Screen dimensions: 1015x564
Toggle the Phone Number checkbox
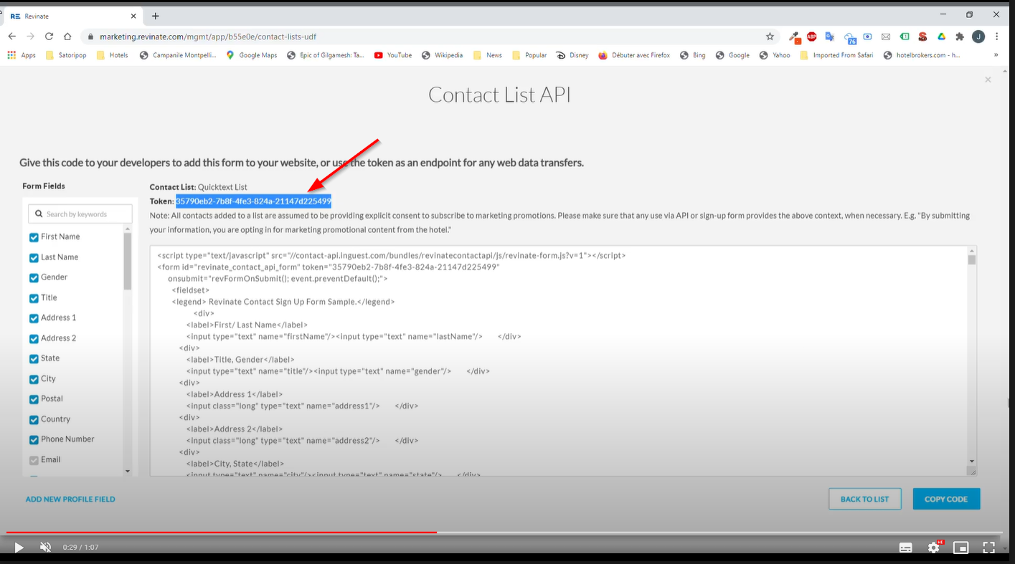34,440
